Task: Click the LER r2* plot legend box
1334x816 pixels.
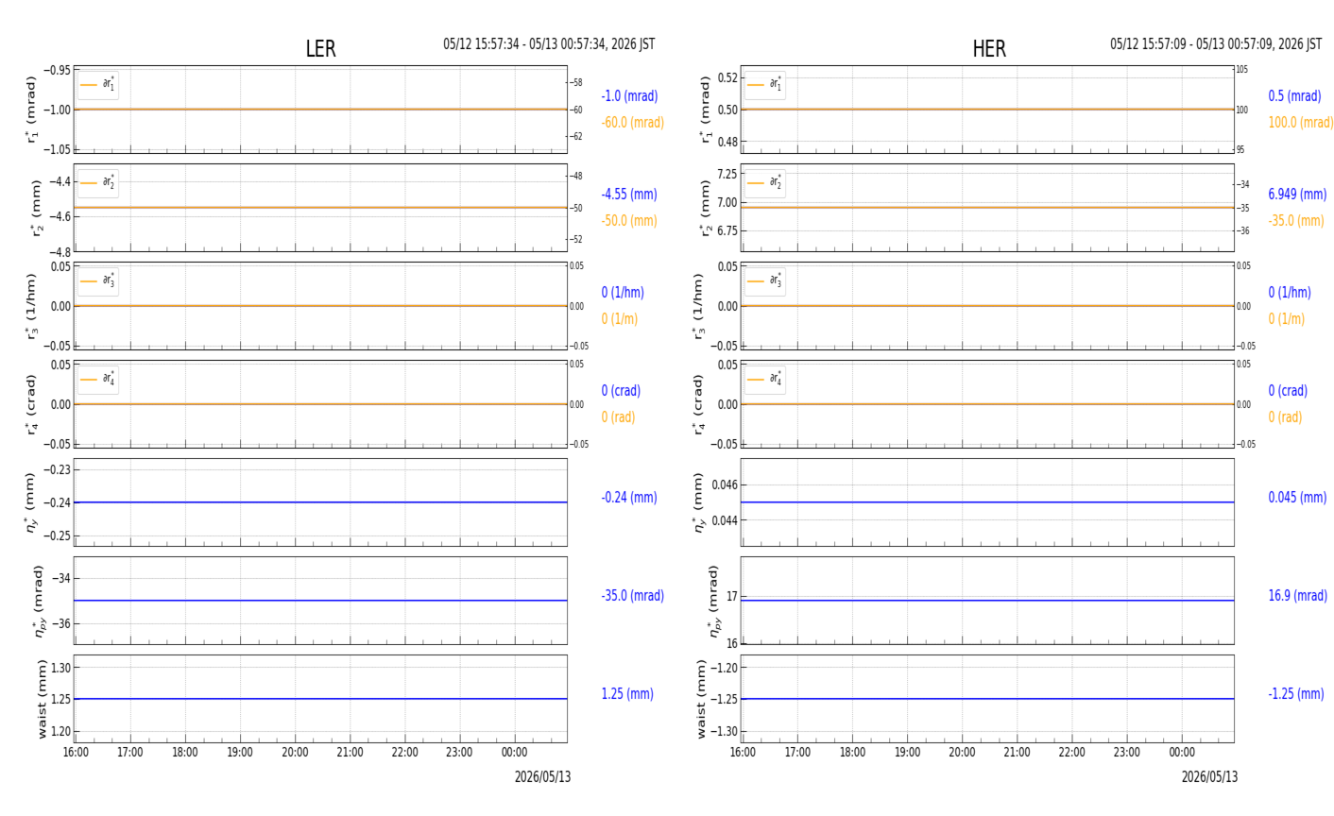Action: click(98, 183)
